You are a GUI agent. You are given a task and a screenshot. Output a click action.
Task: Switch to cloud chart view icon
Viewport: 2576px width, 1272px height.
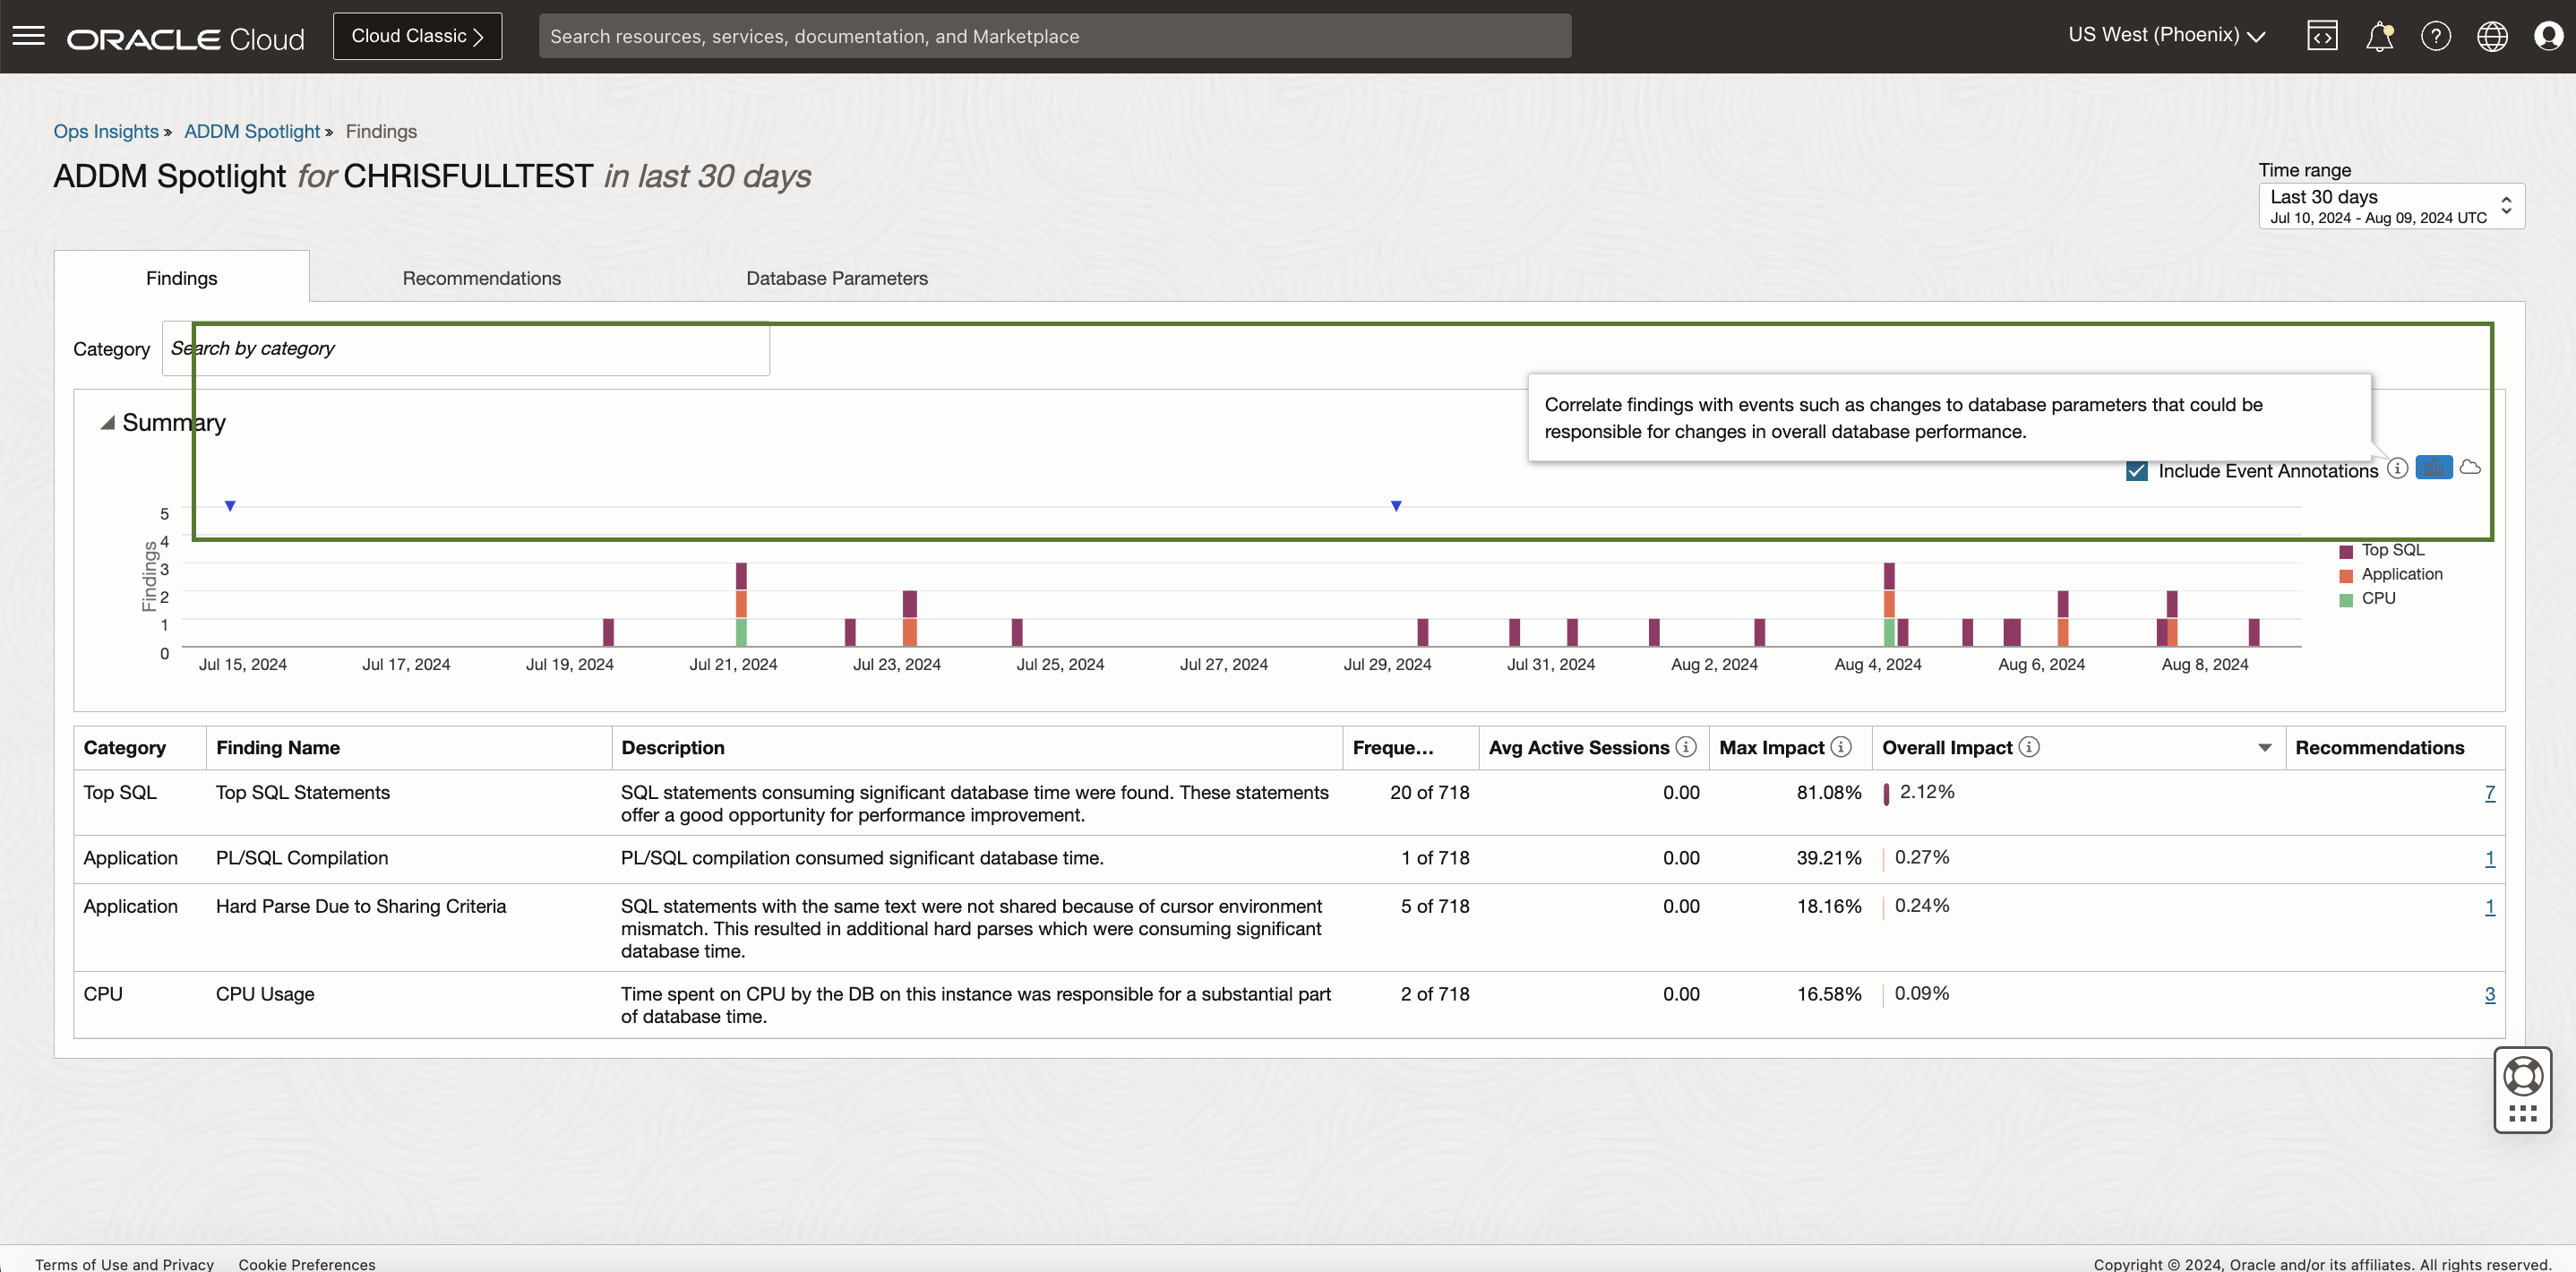point(2470,467)
